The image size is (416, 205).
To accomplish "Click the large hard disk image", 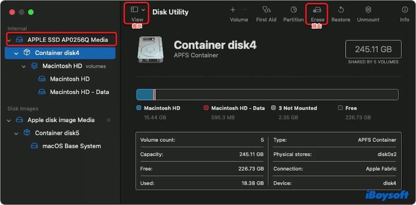I will point(150,49).
